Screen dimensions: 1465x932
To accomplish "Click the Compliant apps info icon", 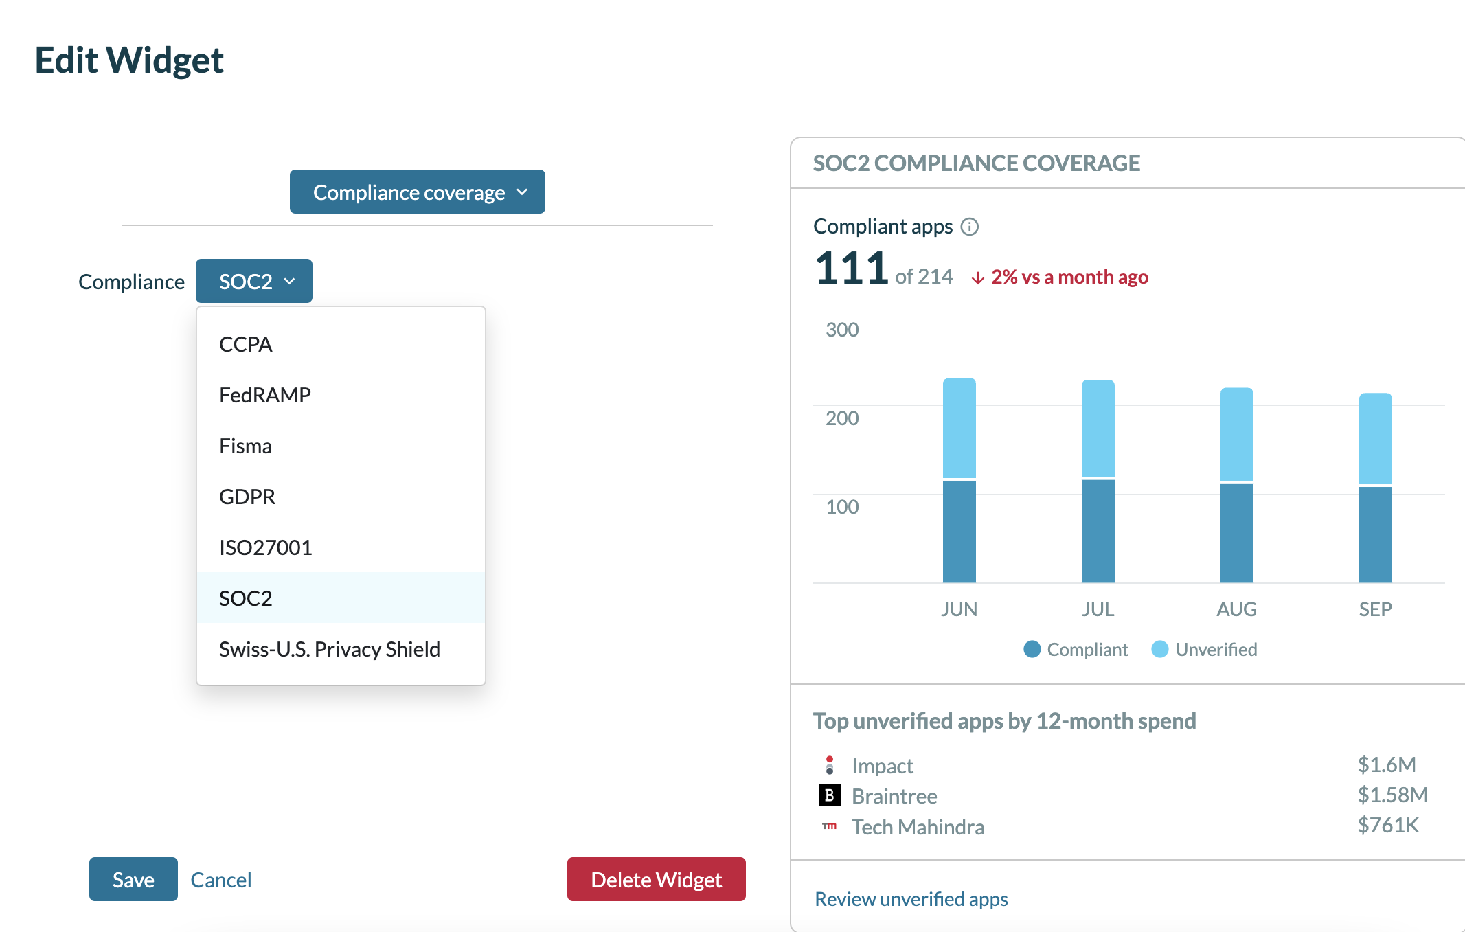I will (x=969, y=227).
